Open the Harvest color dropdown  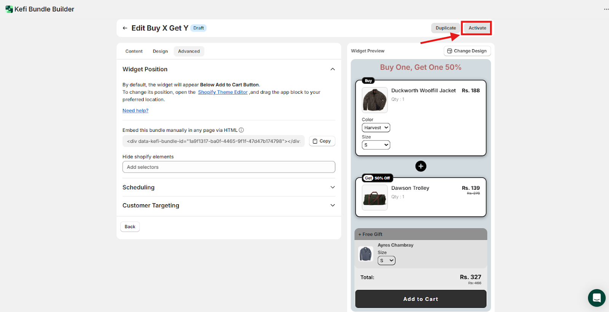[376, 128]
